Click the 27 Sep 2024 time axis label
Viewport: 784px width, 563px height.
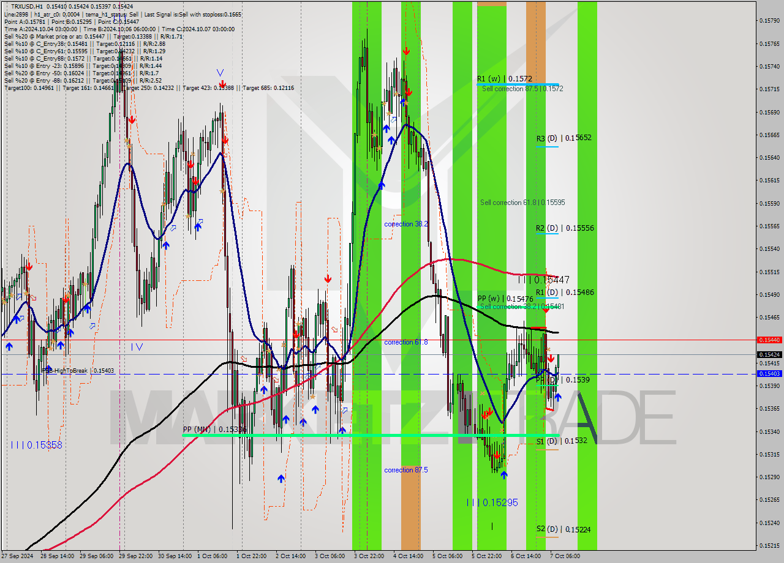[18, 556]
